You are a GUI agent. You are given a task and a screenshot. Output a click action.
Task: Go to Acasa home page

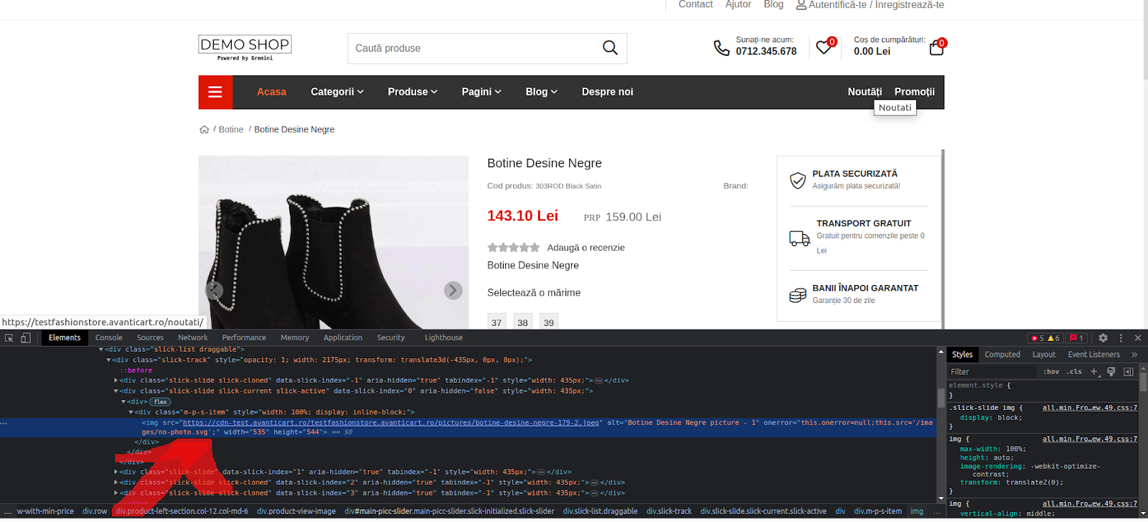coord(271,92)
